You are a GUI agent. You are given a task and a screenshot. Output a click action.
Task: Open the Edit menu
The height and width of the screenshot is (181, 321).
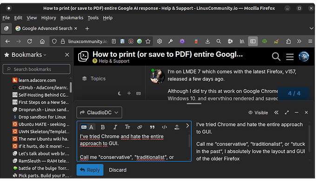click(18, 18)
